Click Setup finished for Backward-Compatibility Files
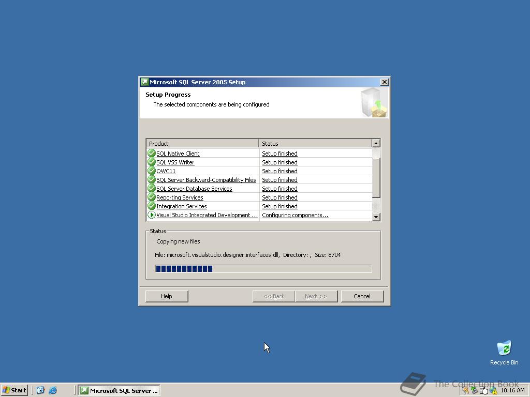The height and width of the screenshot is (397, 530). click(279, 179)
